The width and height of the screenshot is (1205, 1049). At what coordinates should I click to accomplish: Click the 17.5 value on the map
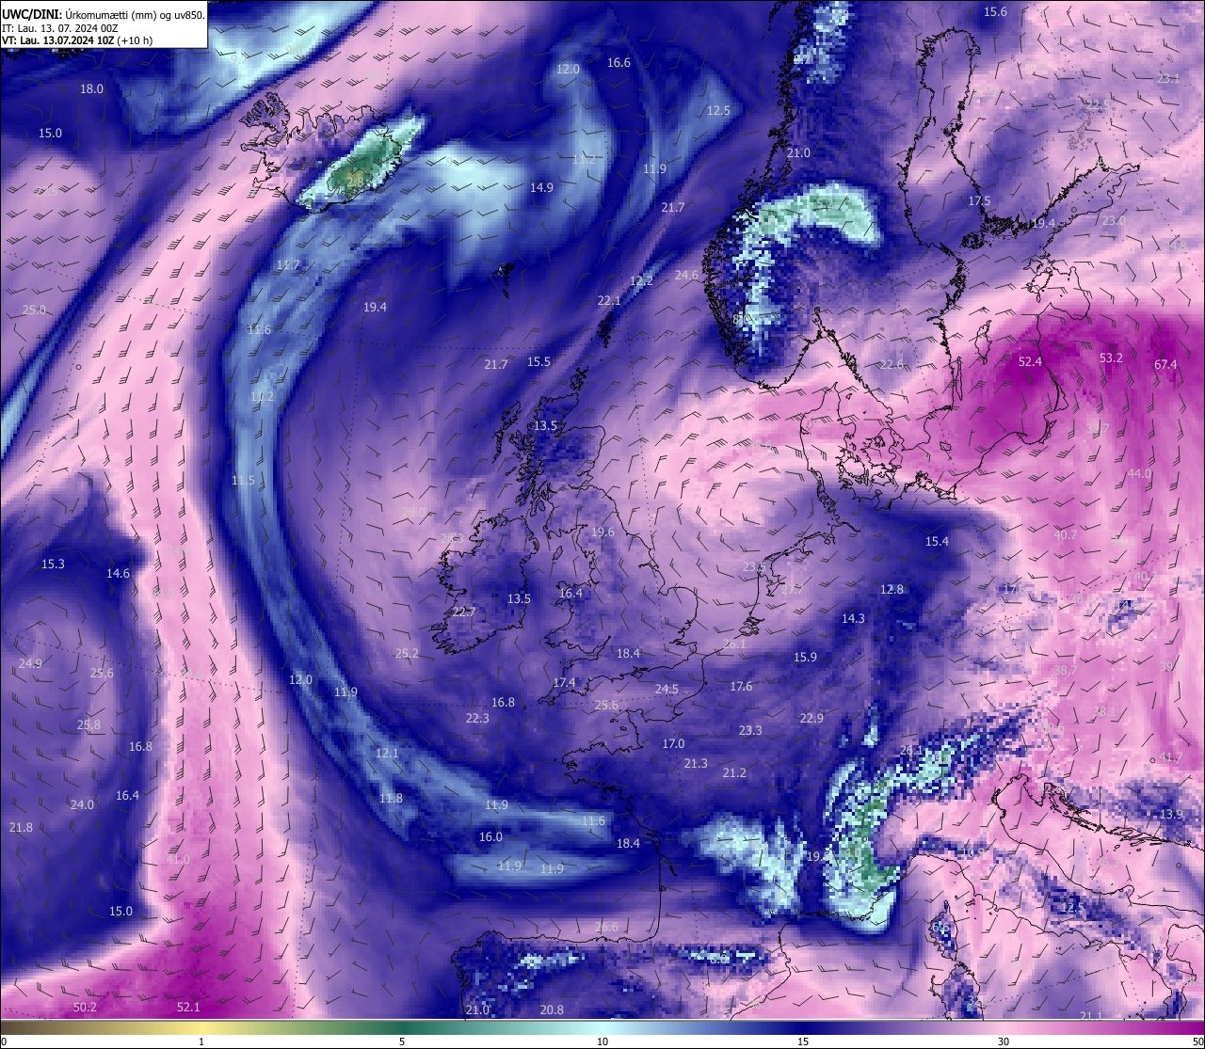pos(979,200)
